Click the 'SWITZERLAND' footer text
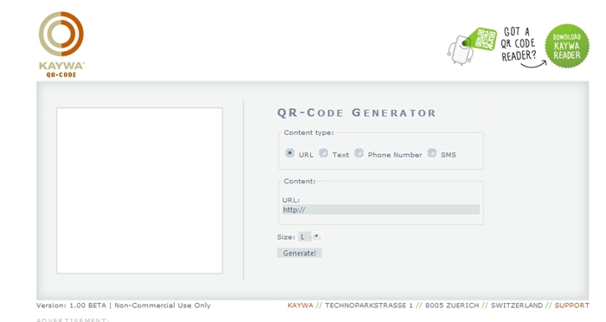Screen dimensions: 606x322 pos(517,306)
